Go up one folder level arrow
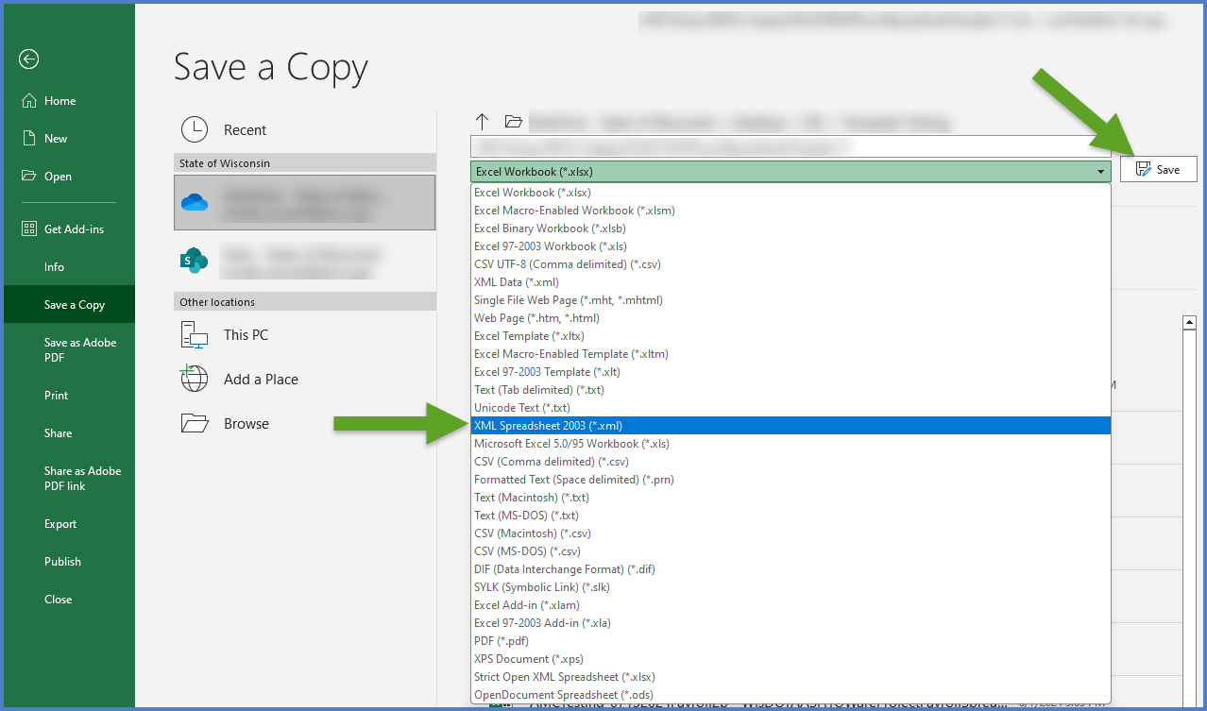 tap(483, 122)
